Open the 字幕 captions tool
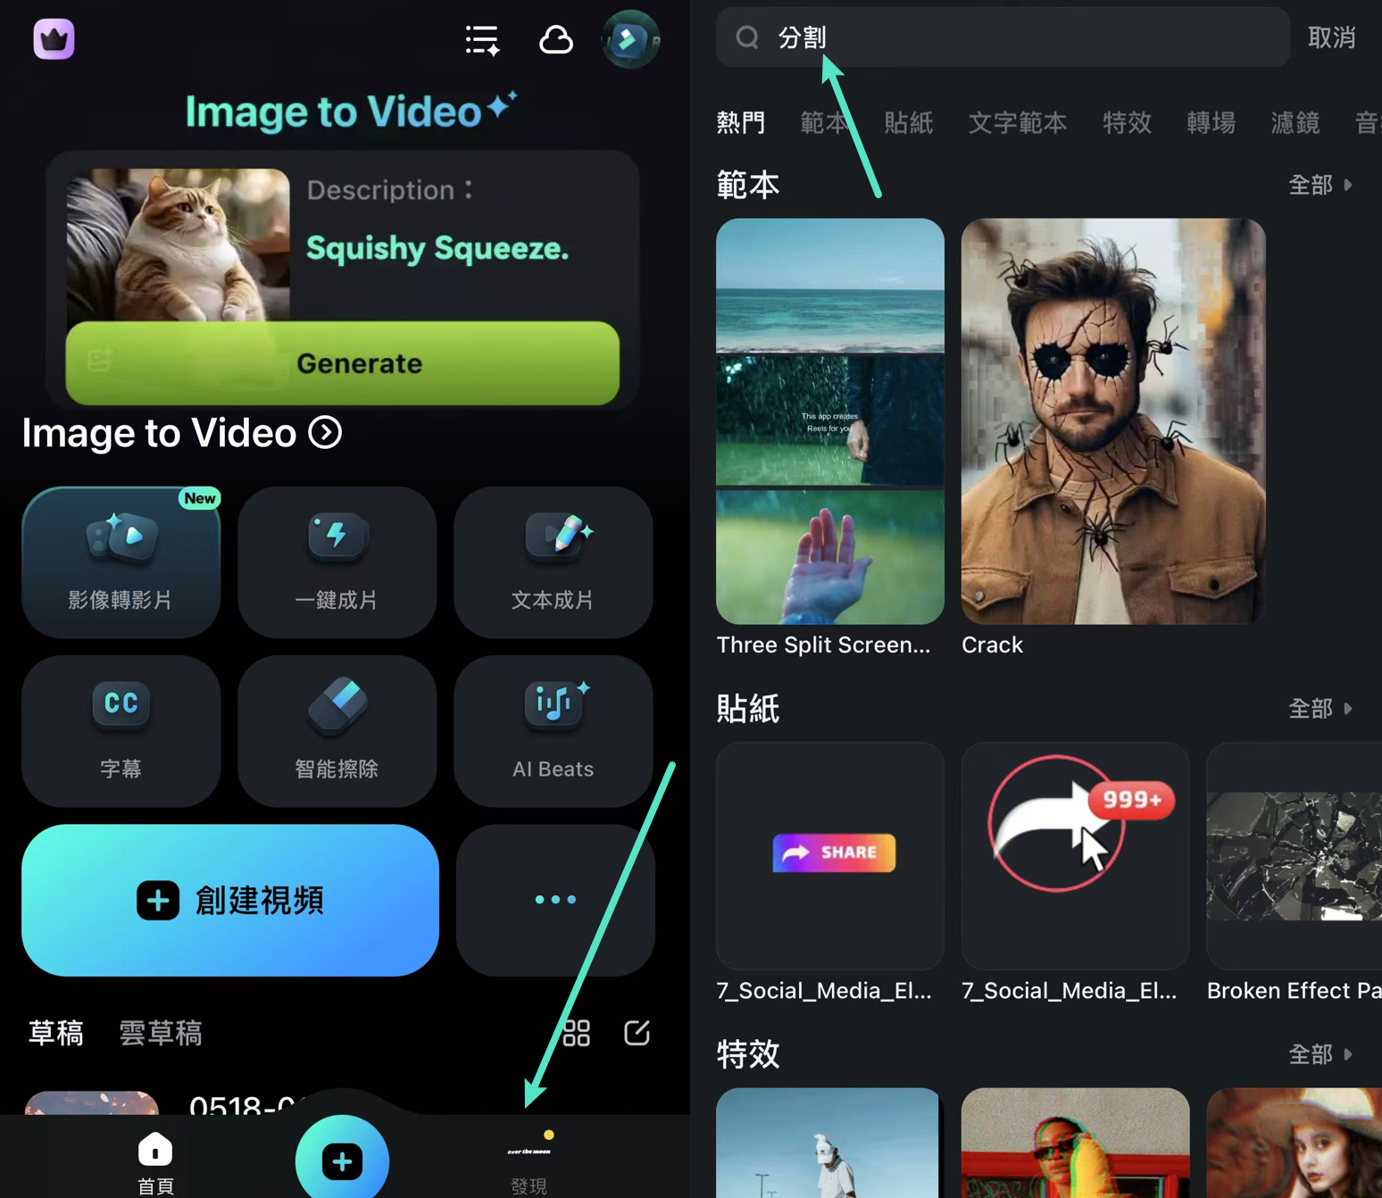Image resolution: width=1382 pixels, height=1198 pixels. click(x=121, y=730)
